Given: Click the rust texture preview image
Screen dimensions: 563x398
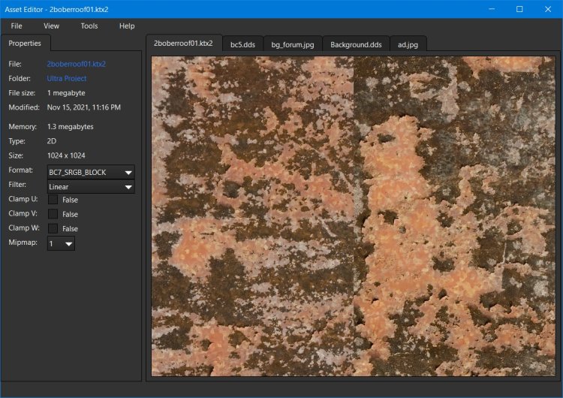Looking at the screenshot, I should 351,216.
